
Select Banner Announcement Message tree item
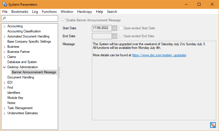click(34, 72)
